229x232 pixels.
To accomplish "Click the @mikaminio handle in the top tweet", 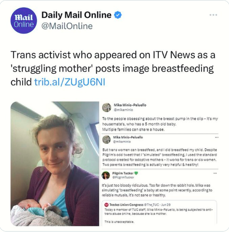I will coord(124,110).
